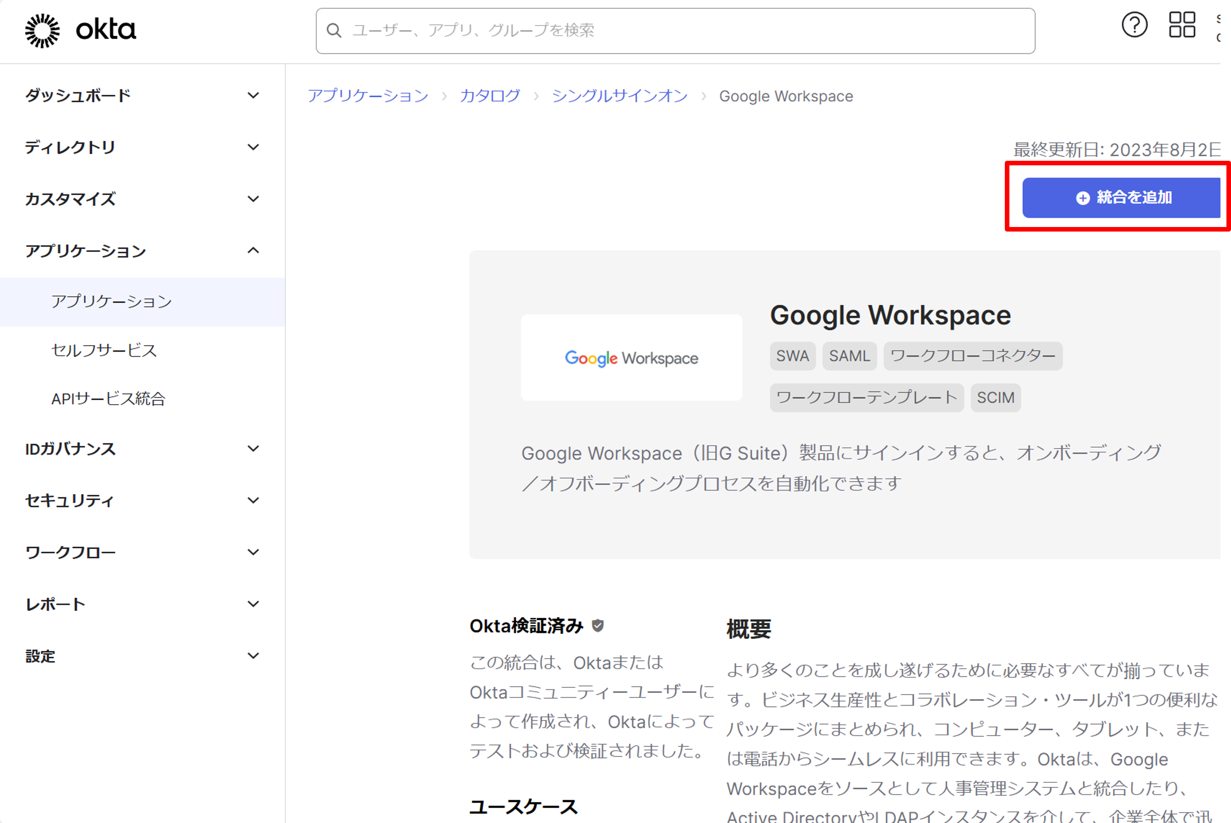
Task: Open the セキュリティ sidebar section label
Action: [69, 500]
